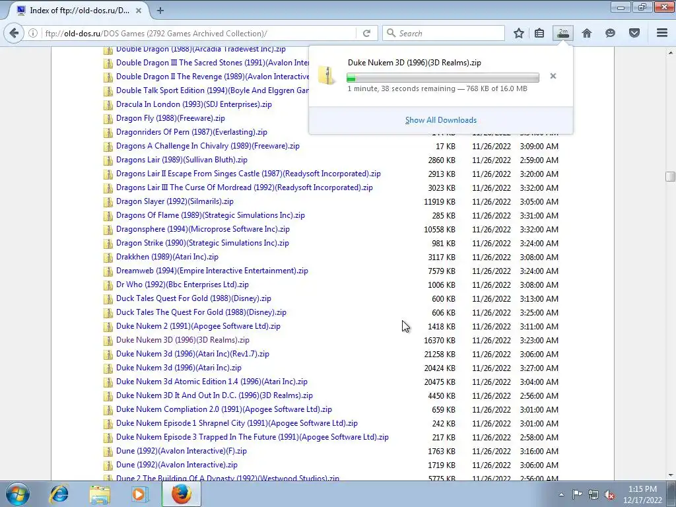Open the Pocket icon in toolbar

[634, 33]
